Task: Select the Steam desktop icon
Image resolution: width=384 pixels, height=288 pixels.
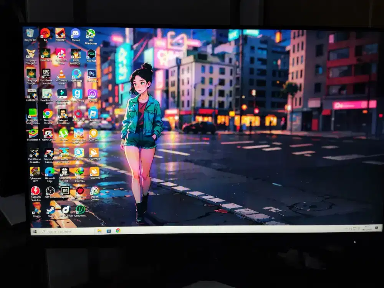Action: pos(50,210)
